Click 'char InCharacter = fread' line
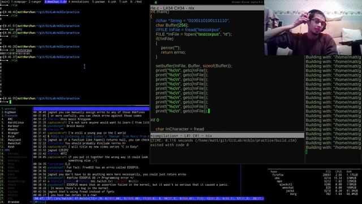Image resolution: width=362 pixels, height=204 pixels. 180,129
